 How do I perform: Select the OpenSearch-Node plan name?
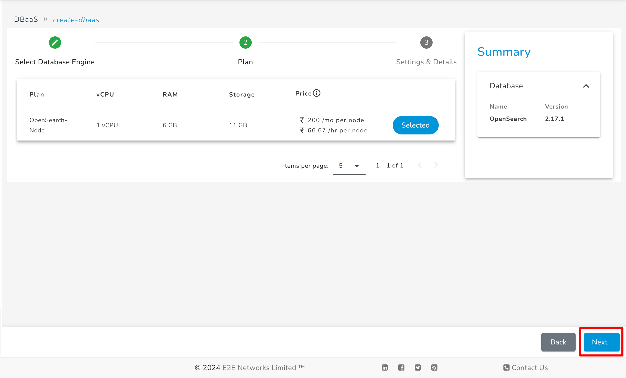click(x=48, y=125)
